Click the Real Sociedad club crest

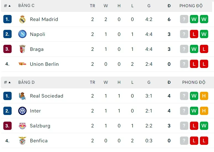pyautogui.click(x=22, y=96)
